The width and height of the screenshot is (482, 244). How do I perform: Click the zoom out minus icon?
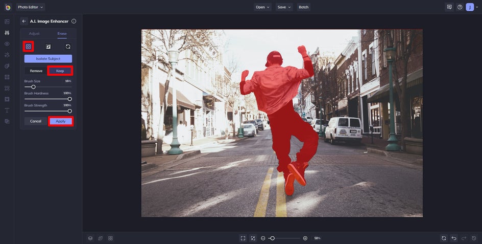[x=263, y=238]
